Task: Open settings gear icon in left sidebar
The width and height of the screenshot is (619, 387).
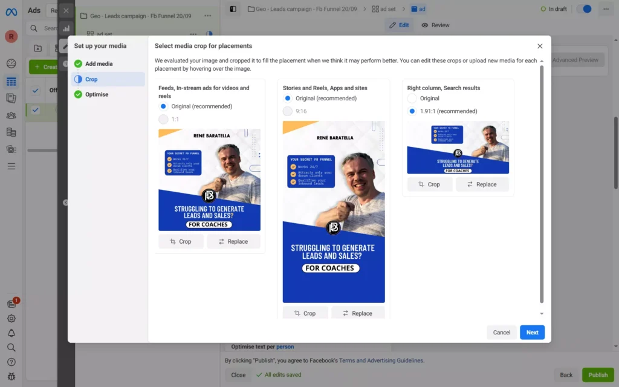Action: point(11,319)
